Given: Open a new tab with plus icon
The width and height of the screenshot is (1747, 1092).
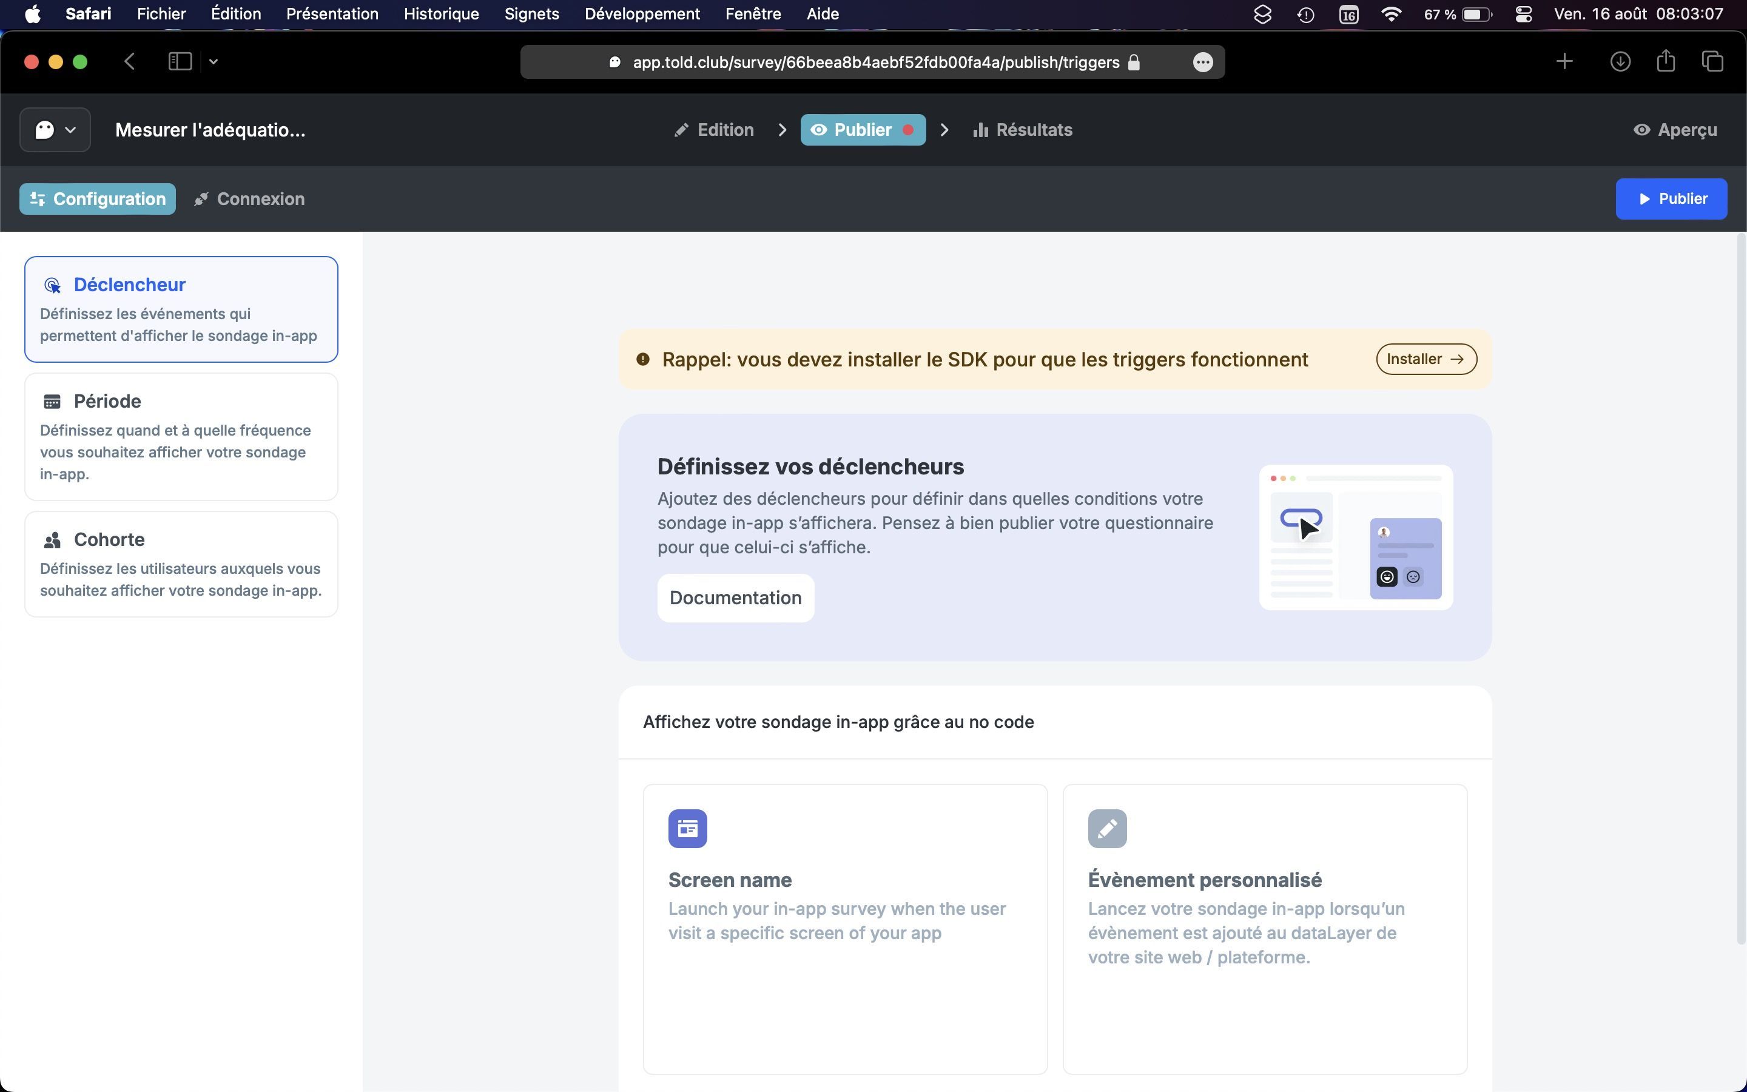Looking at the screenshot, I should click(x=1564, y=61).
